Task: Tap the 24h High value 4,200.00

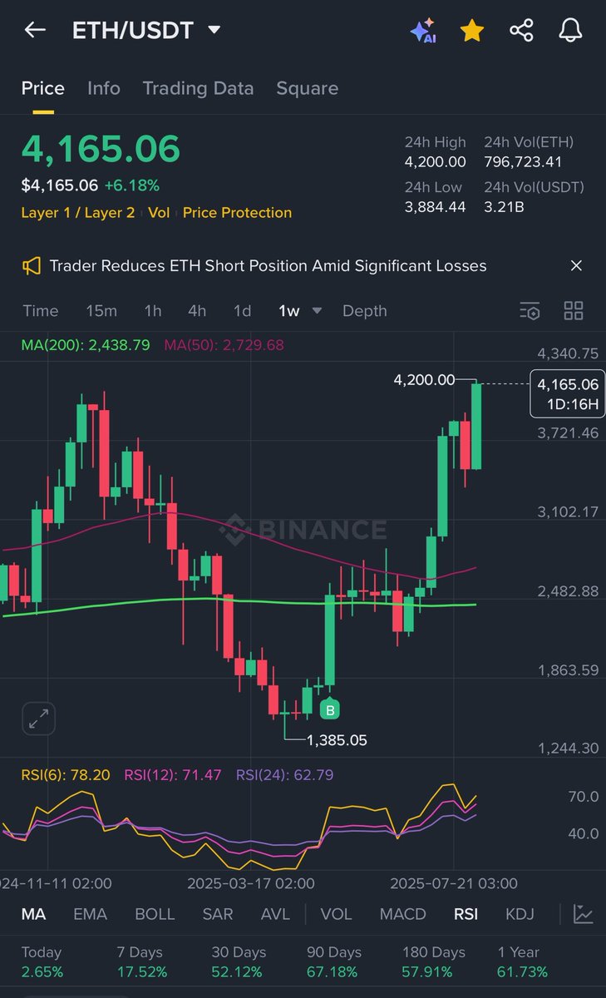Action: click(x=436, y=162)
